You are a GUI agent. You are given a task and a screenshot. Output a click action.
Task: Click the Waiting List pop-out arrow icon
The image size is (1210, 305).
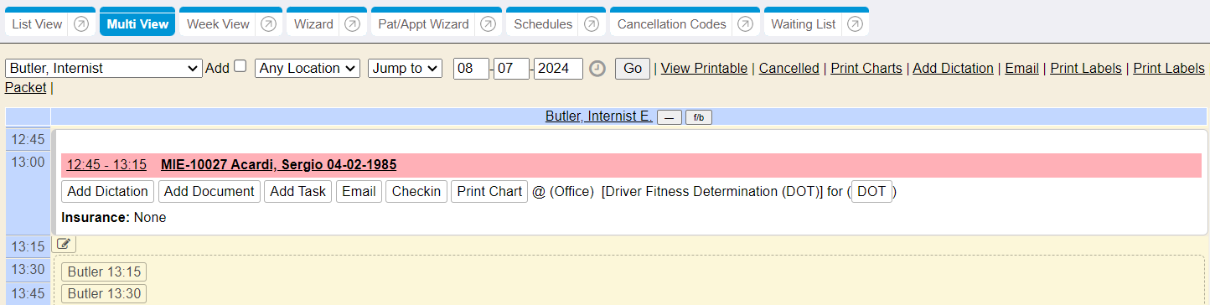click(855, 24)
